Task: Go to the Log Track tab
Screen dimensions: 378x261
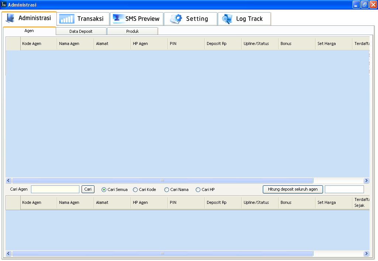Action: click(x=244, y=19)
